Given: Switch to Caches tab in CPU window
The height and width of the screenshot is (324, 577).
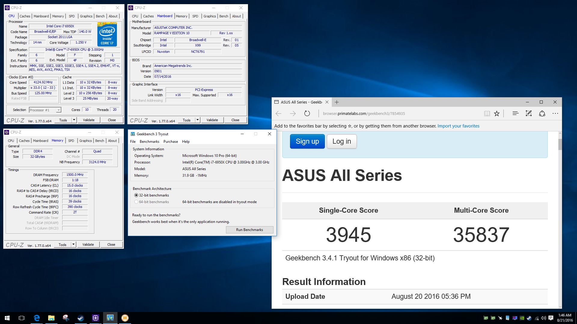Looking at the screenshot, I should click(x=25, y=16).
